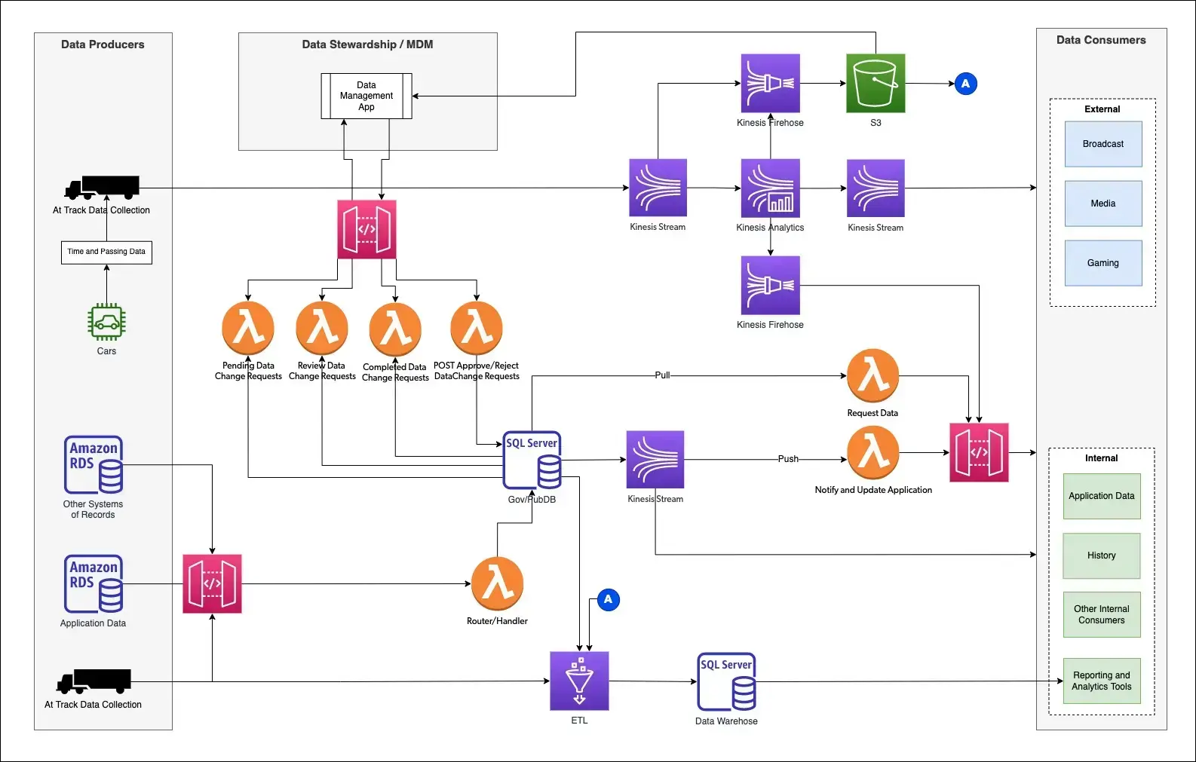The image size is (1196, 762).
Task: Click the Broadcast consumer box
Action: click(x=1102, y=144)
